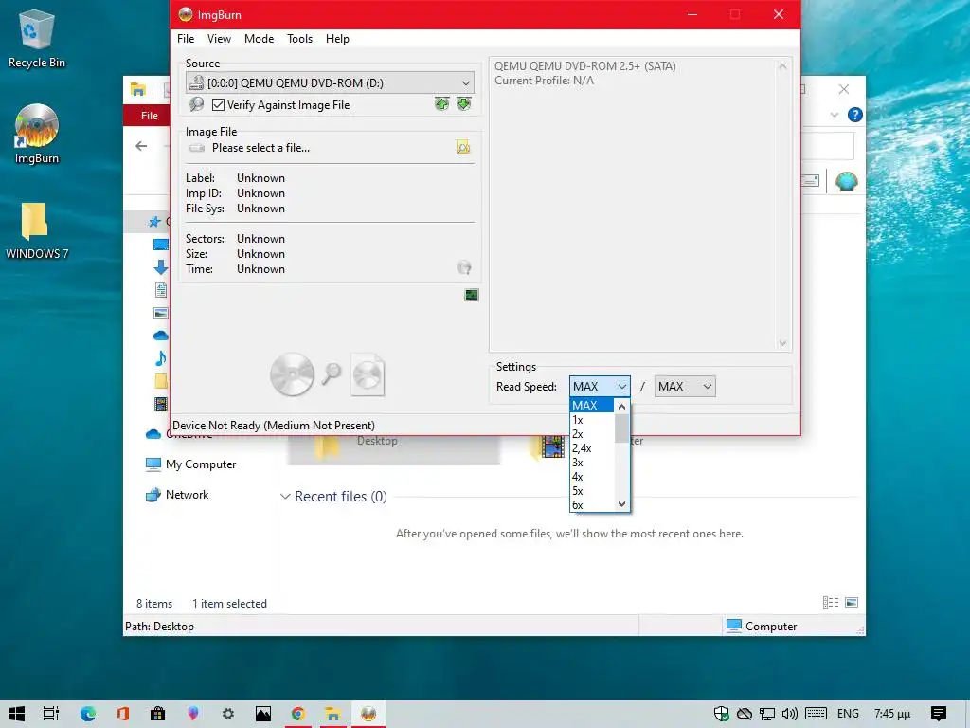
Task: Collapse Recent files section
Action: point(285,497)
